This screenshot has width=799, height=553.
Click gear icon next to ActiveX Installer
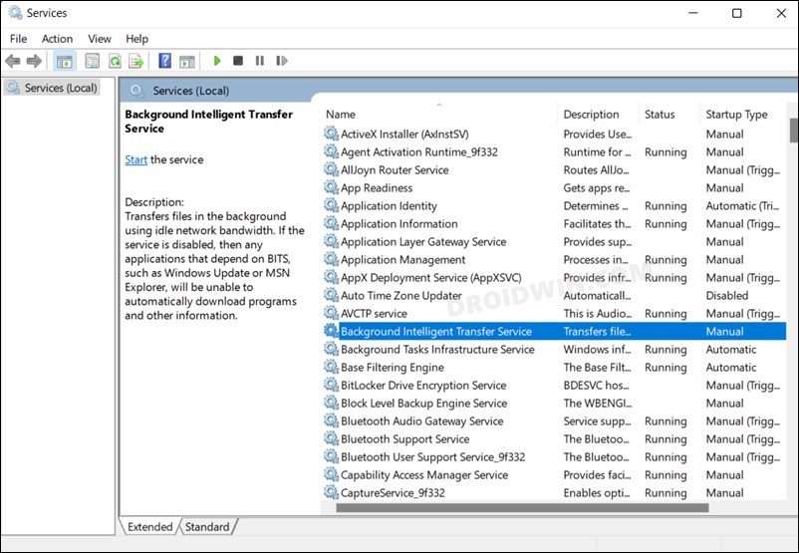click(x=331, y=135)
